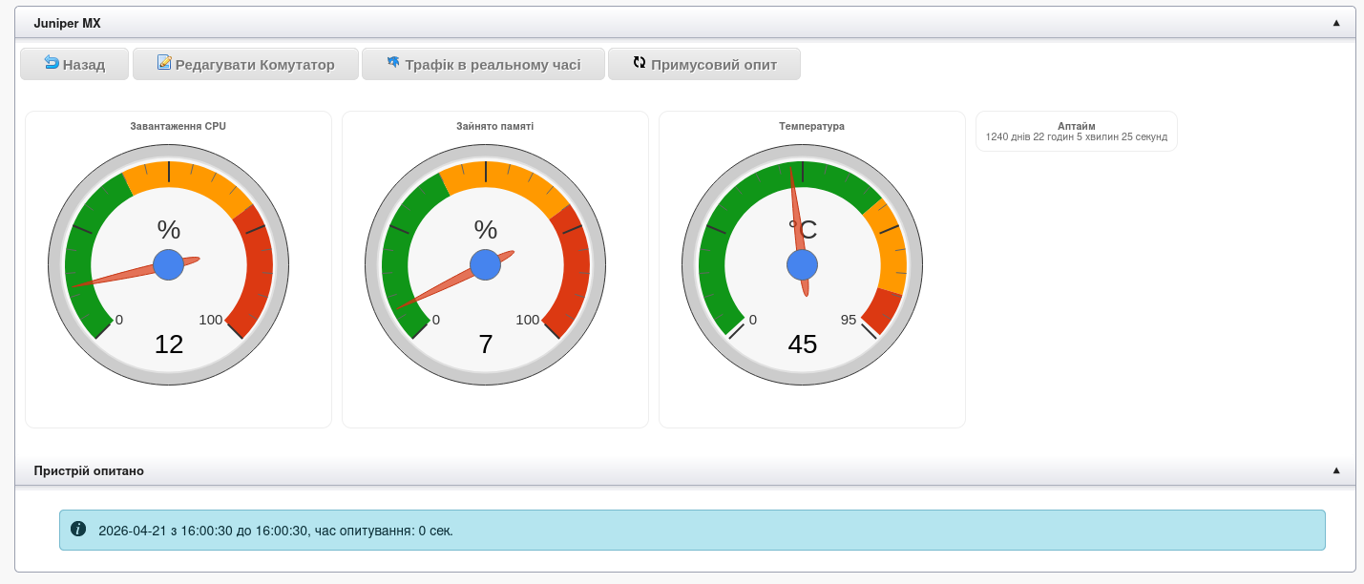The image size is (1364, 584).
Task: Click the real-time traffic icon
Action: pyautogui.click(x=393, y=63)
